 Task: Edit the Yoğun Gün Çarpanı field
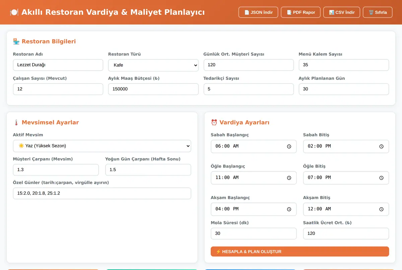coord(148,170)
